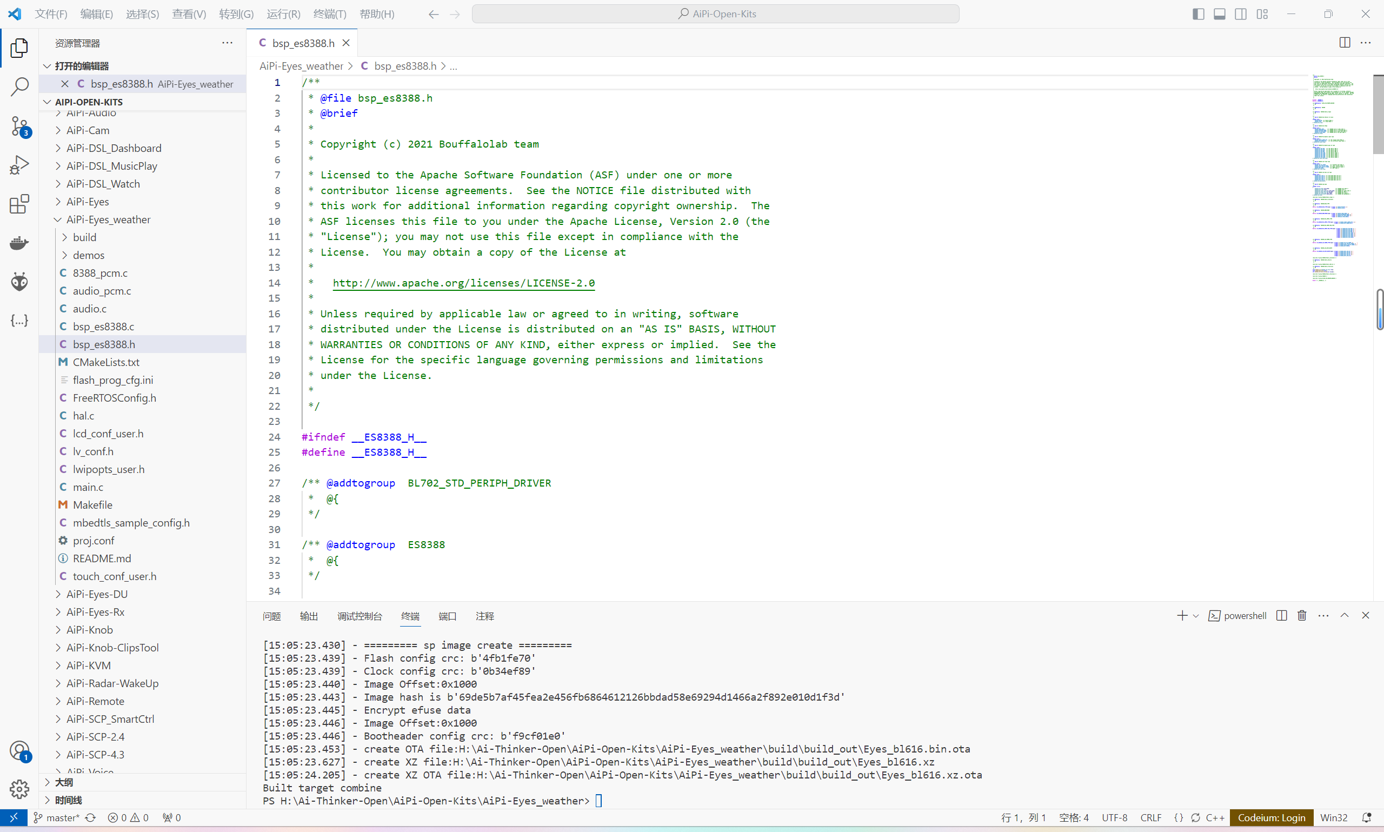Change CRLF end of line sequence
Image resolution: width=1384 pixels, height=832 pixels.
coord(1151,817)
